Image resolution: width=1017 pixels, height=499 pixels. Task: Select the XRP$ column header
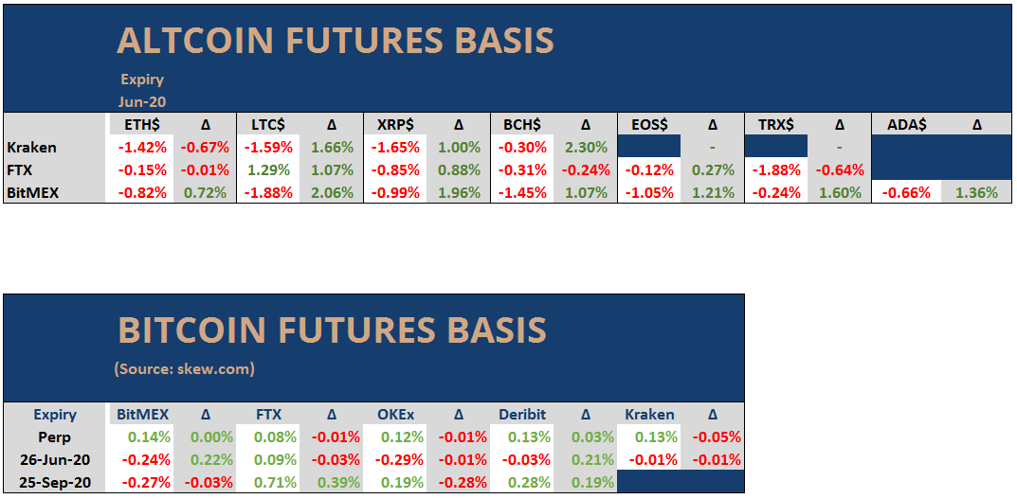[x=394, y=124]
